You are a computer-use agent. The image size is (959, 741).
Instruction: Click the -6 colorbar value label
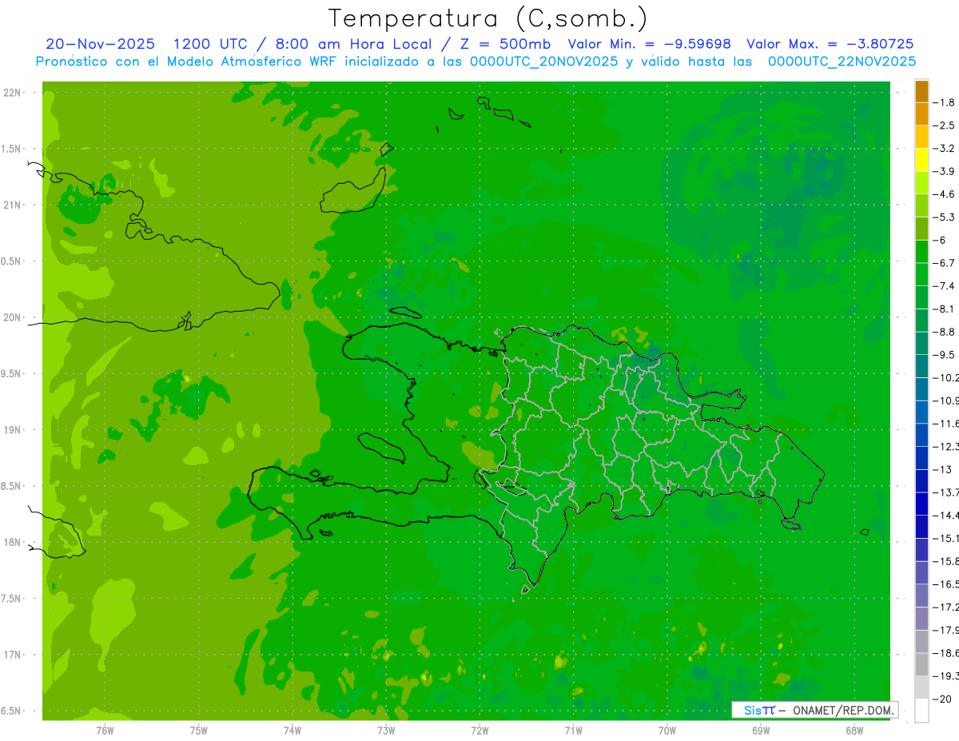click(x=941, y=240)
